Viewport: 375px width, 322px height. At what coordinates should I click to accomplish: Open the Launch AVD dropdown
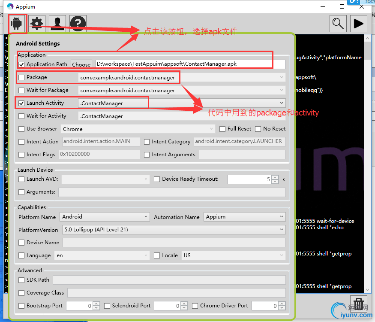[105, 179]
